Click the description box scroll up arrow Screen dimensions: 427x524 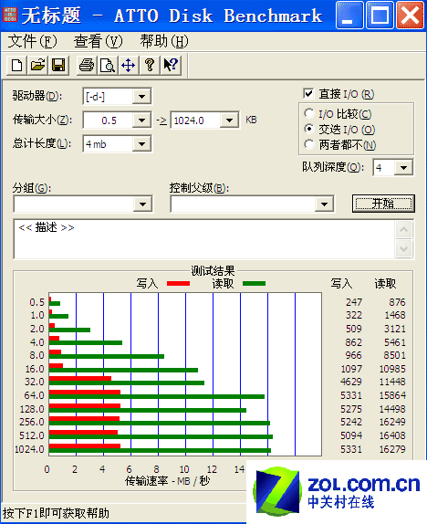(x=403, y=229)
